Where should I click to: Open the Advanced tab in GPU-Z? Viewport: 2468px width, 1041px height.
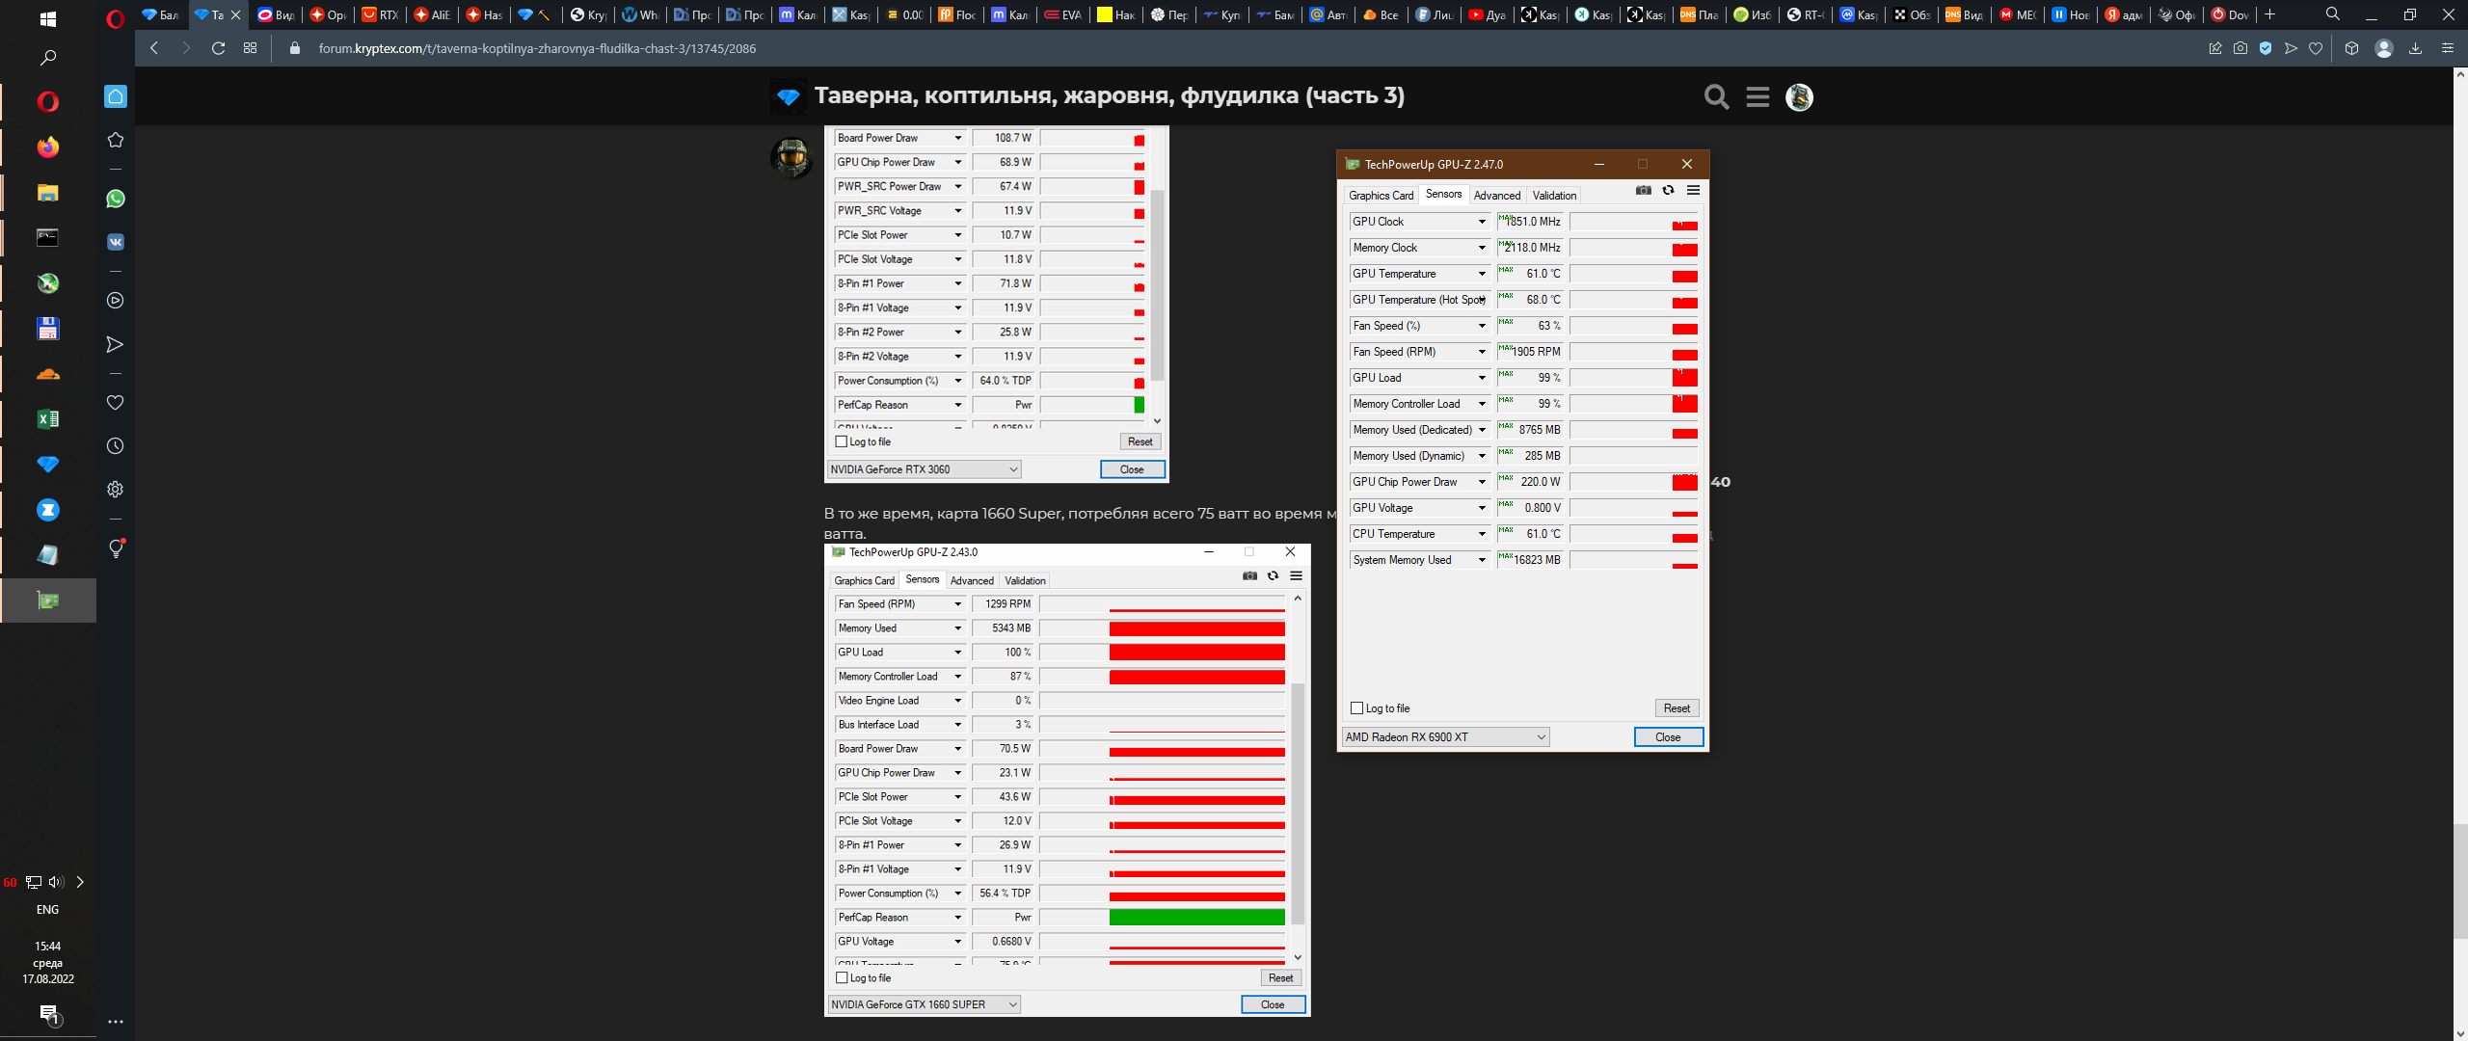point(1496,196)
